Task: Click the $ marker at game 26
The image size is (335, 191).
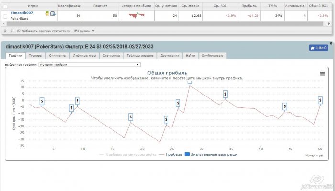Action: [x=178, y=103]
